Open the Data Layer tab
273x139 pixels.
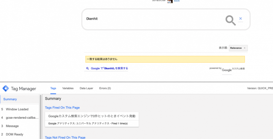[x=86, y=88]
